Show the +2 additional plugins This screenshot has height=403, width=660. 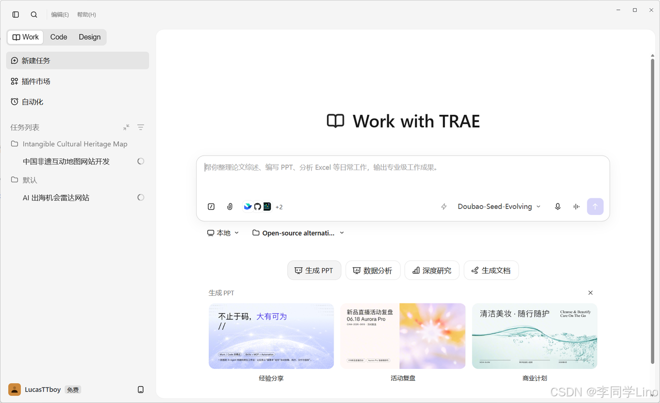279,207
